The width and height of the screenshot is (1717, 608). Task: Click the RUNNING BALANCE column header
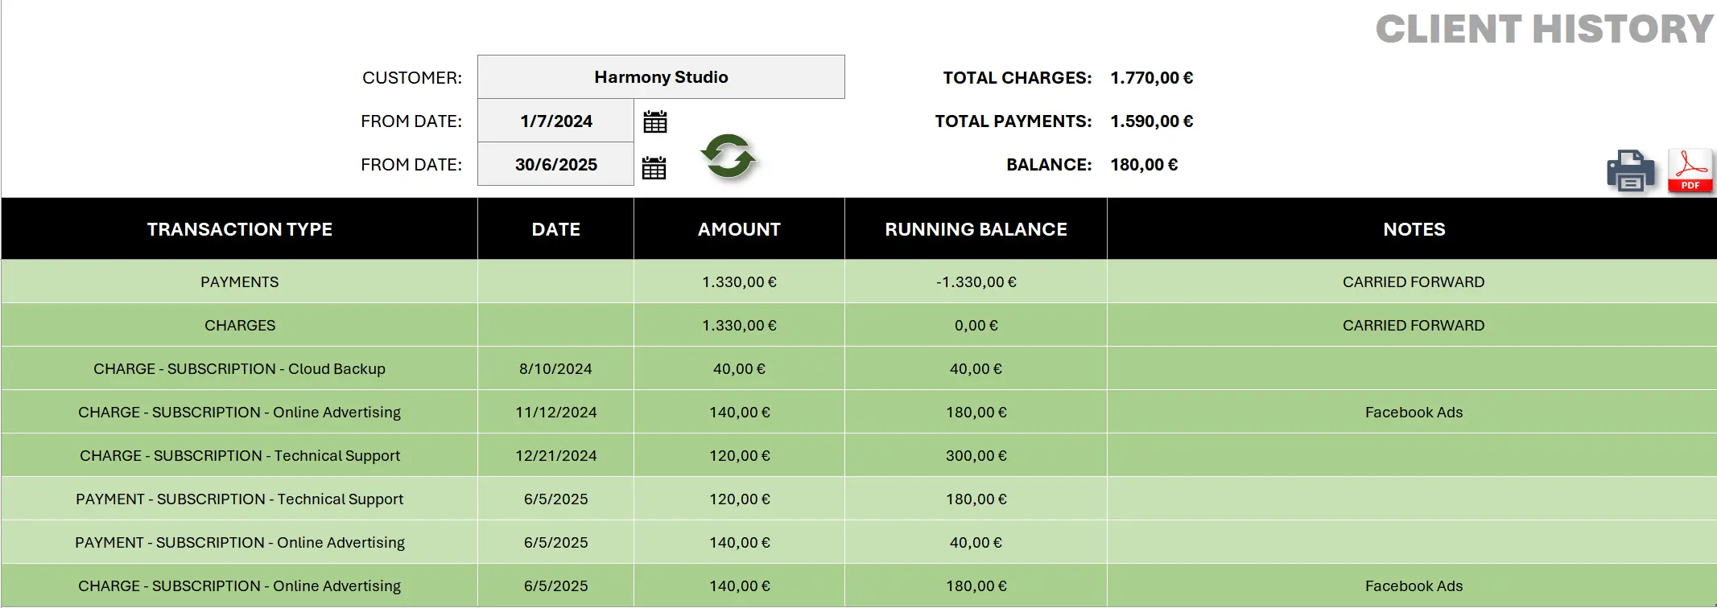coord(976,229)
